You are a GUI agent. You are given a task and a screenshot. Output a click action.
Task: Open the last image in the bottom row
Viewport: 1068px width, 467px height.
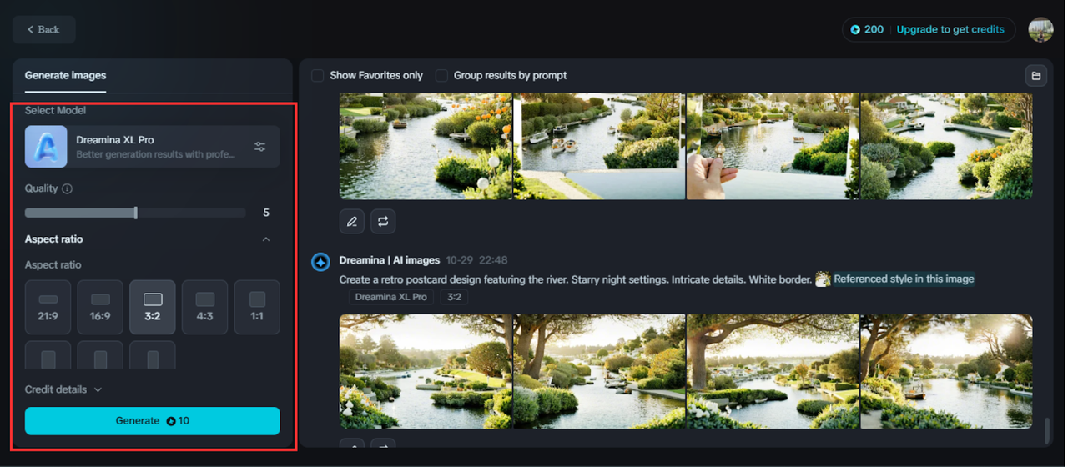click(946, 372)
